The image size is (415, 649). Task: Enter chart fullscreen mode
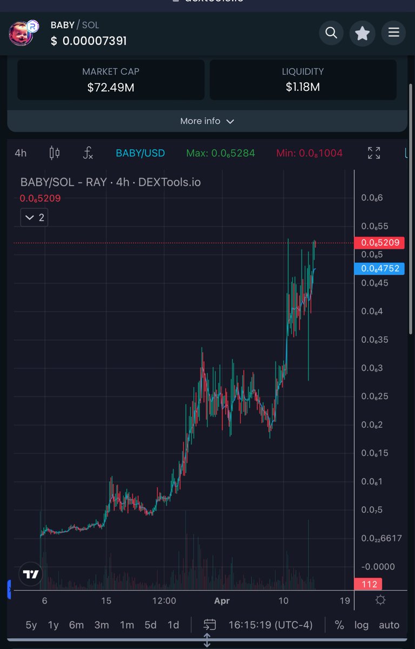[374, 153]
